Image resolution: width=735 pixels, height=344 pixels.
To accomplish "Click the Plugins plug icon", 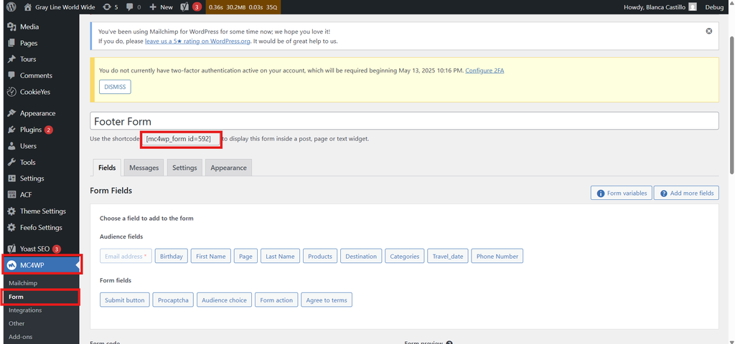I will coord(12,130).
